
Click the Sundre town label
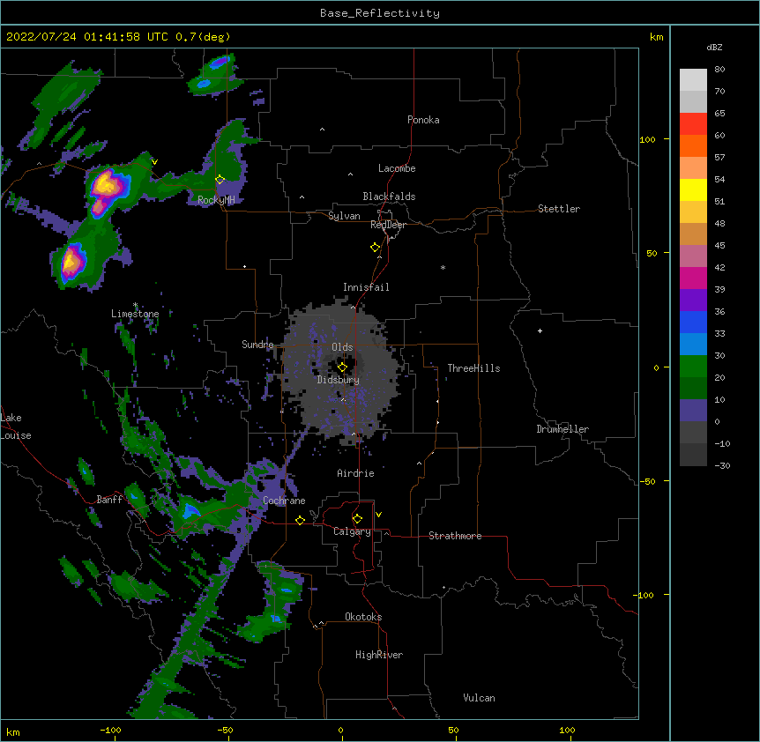tap(257, 345)
